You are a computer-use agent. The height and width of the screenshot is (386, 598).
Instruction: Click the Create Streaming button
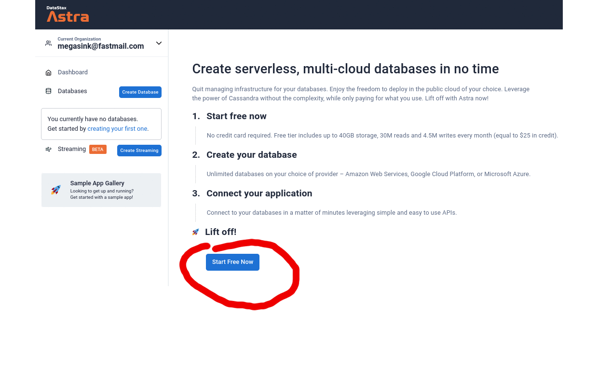[x=139, y=151]
